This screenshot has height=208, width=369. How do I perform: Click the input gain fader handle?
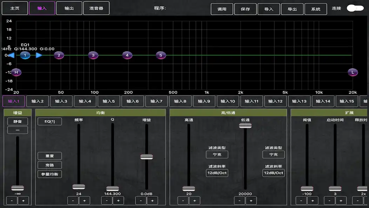(18, 188)
